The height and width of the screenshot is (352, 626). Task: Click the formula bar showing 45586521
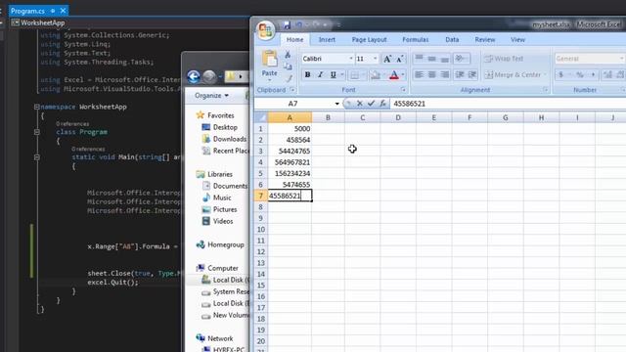(508, 104)
